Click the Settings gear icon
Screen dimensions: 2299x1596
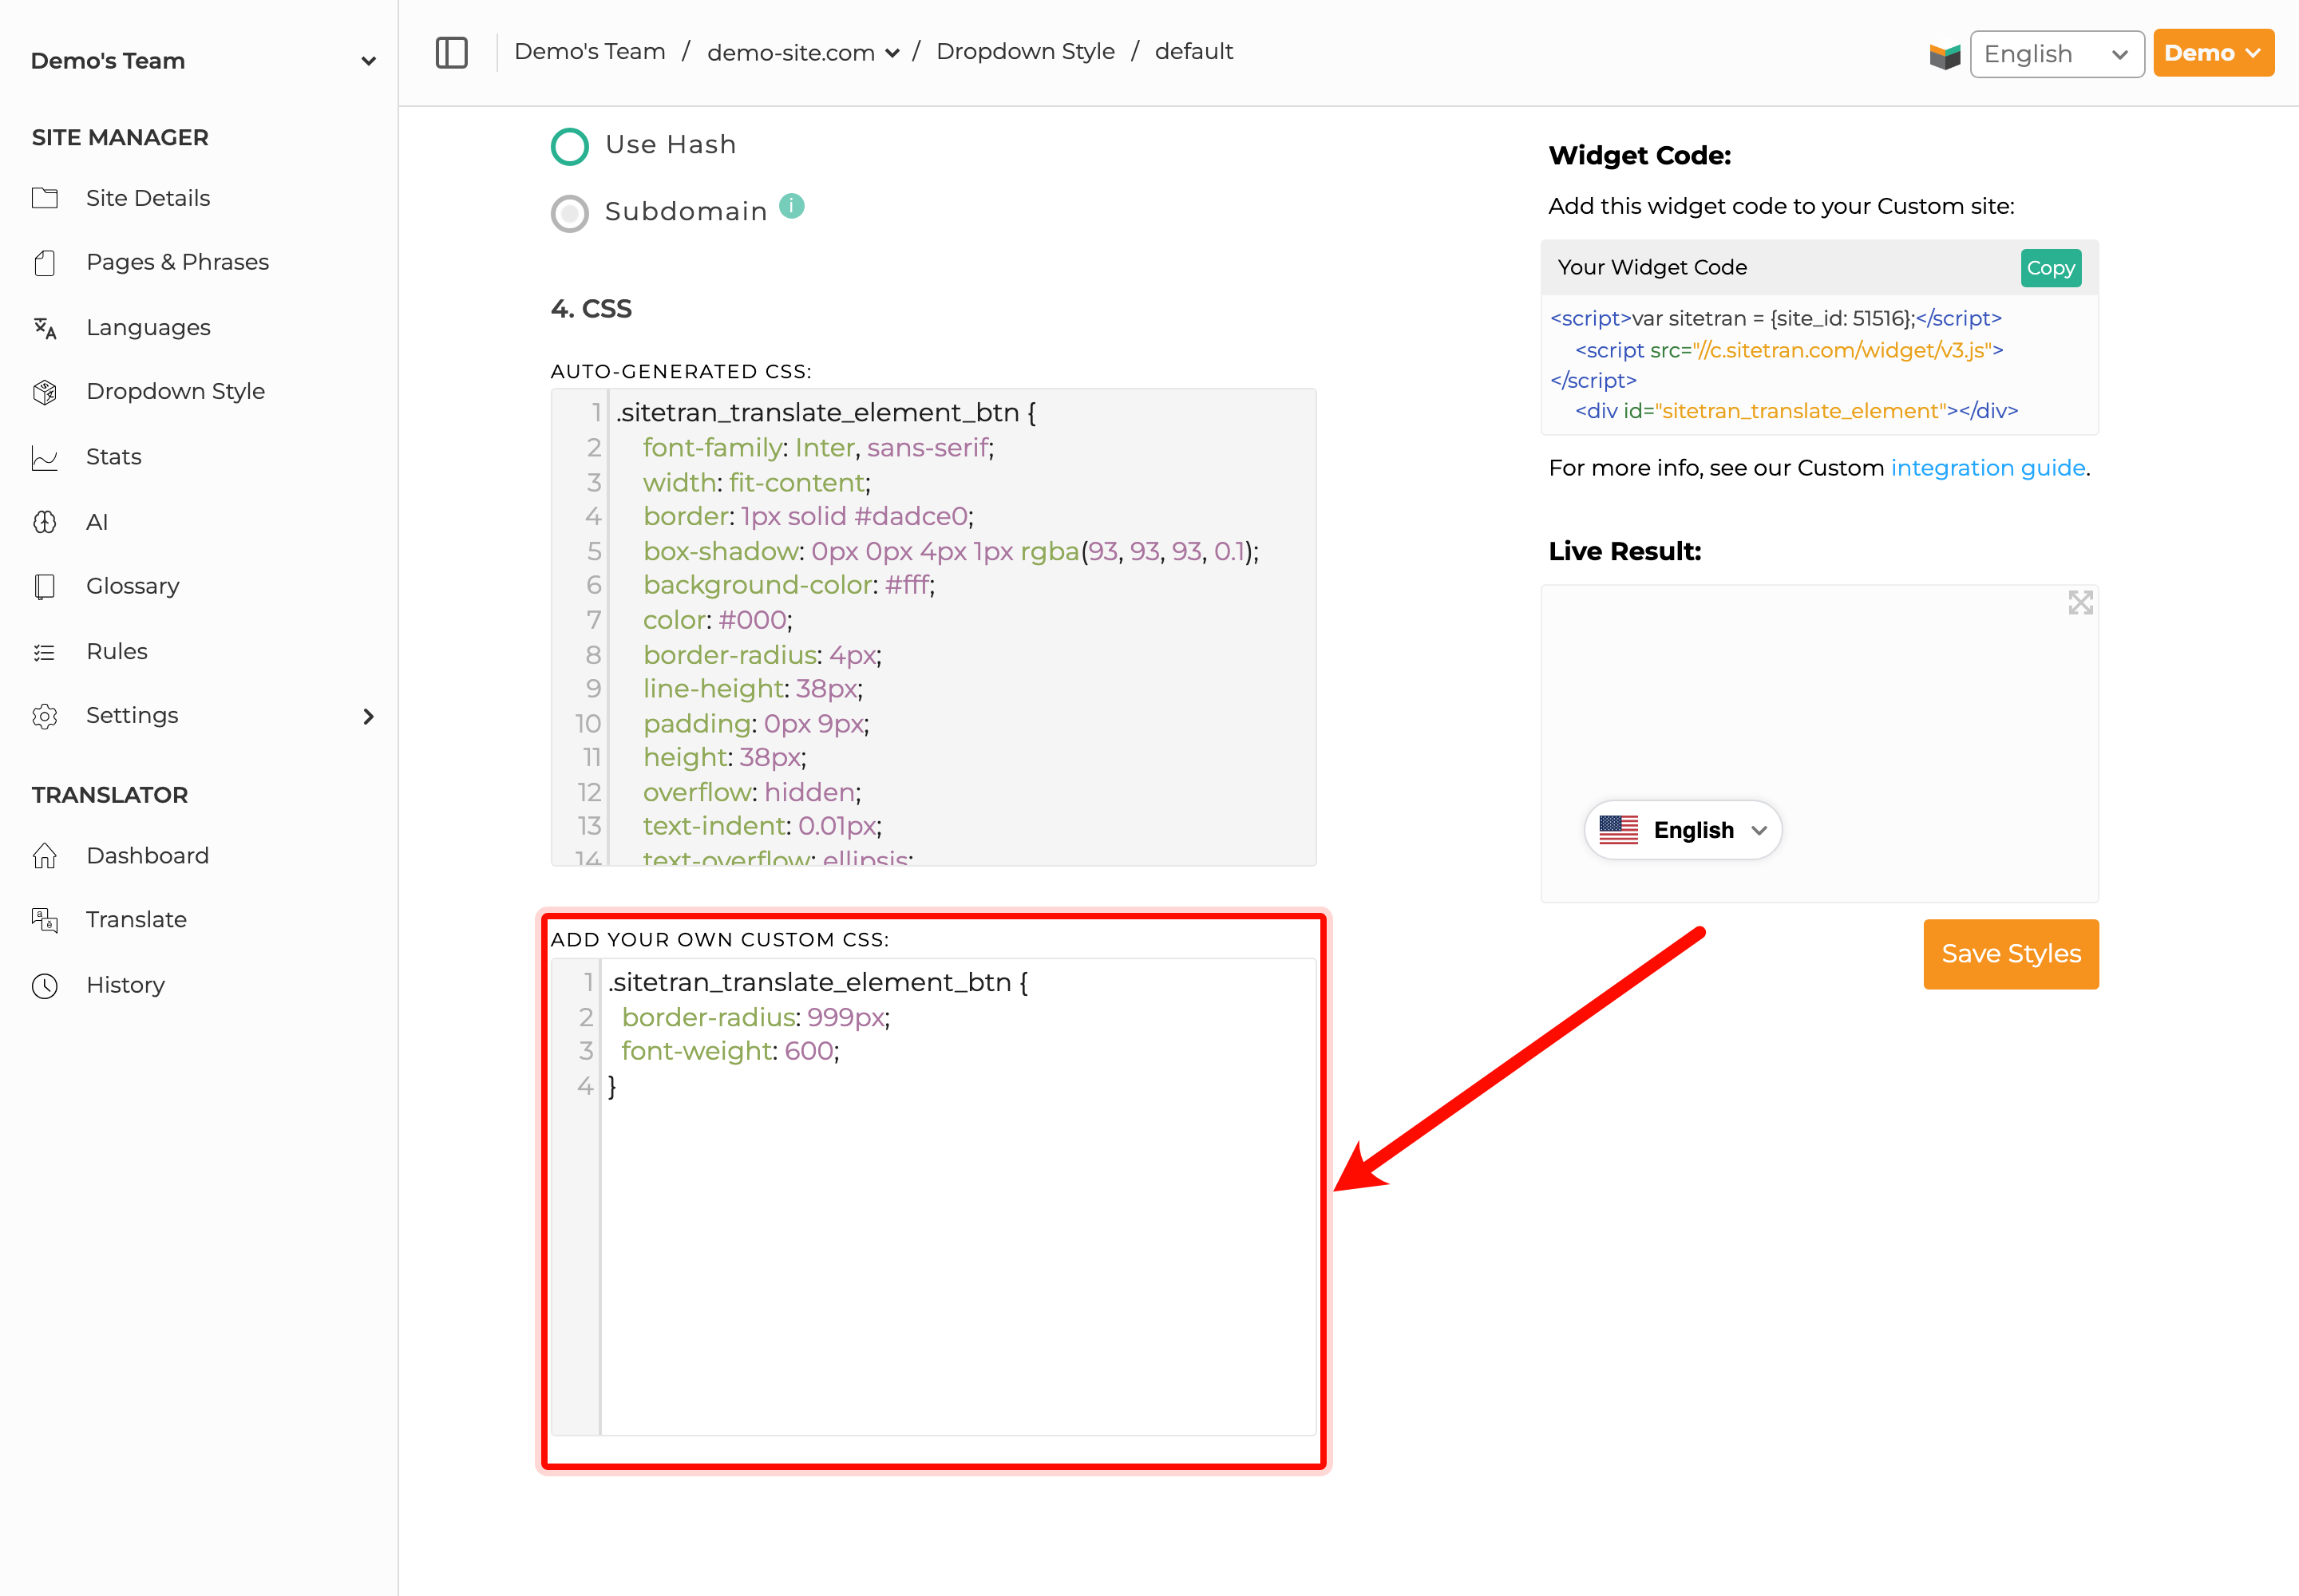click(45, 716)
